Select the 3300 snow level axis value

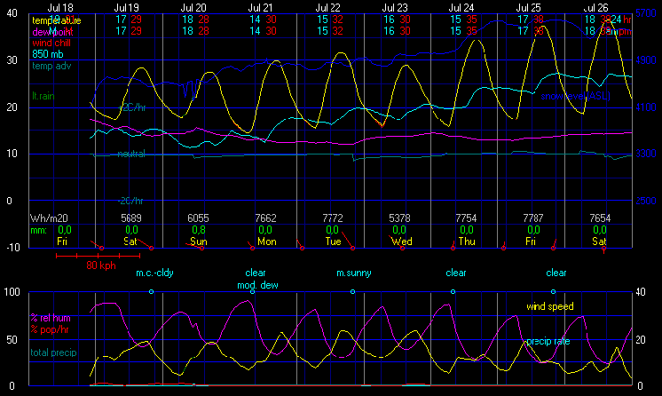646,154
